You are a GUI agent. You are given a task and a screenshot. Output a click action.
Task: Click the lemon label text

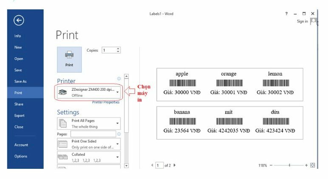pyautogui.click(x=275, y=73)
